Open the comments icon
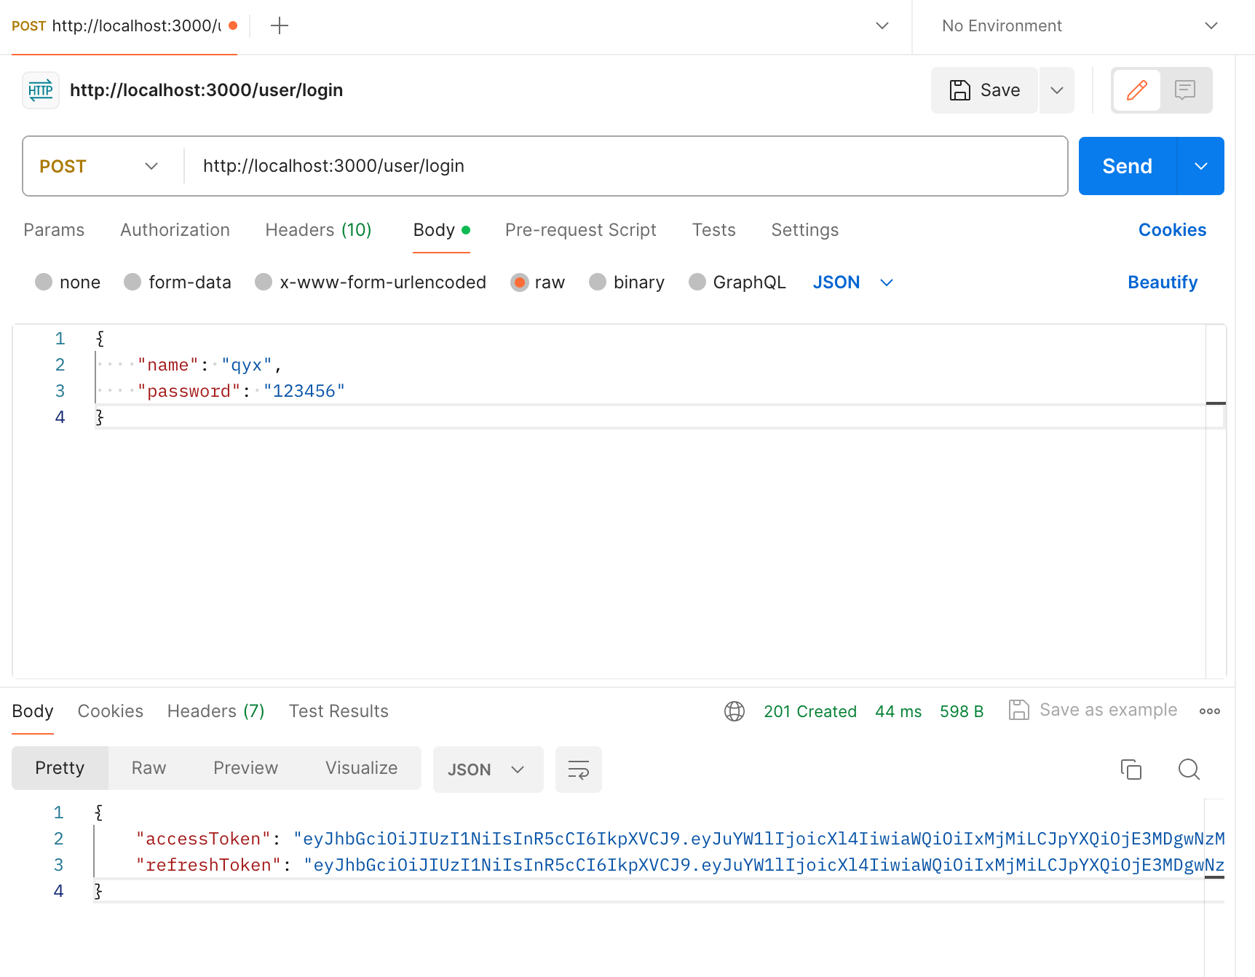Viewport: 1255px width, 977px height. click(x=1185, y=90)
